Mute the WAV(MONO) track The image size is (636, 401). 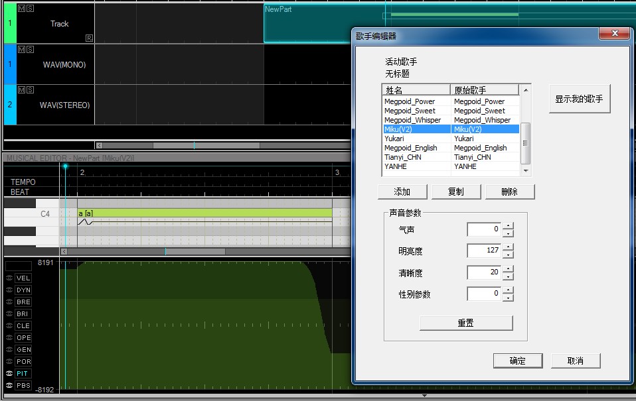[x=21, y=49]
